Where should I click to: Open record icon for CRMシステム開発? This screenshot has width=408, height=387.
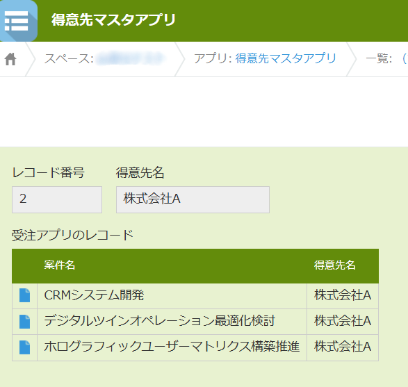25,295
